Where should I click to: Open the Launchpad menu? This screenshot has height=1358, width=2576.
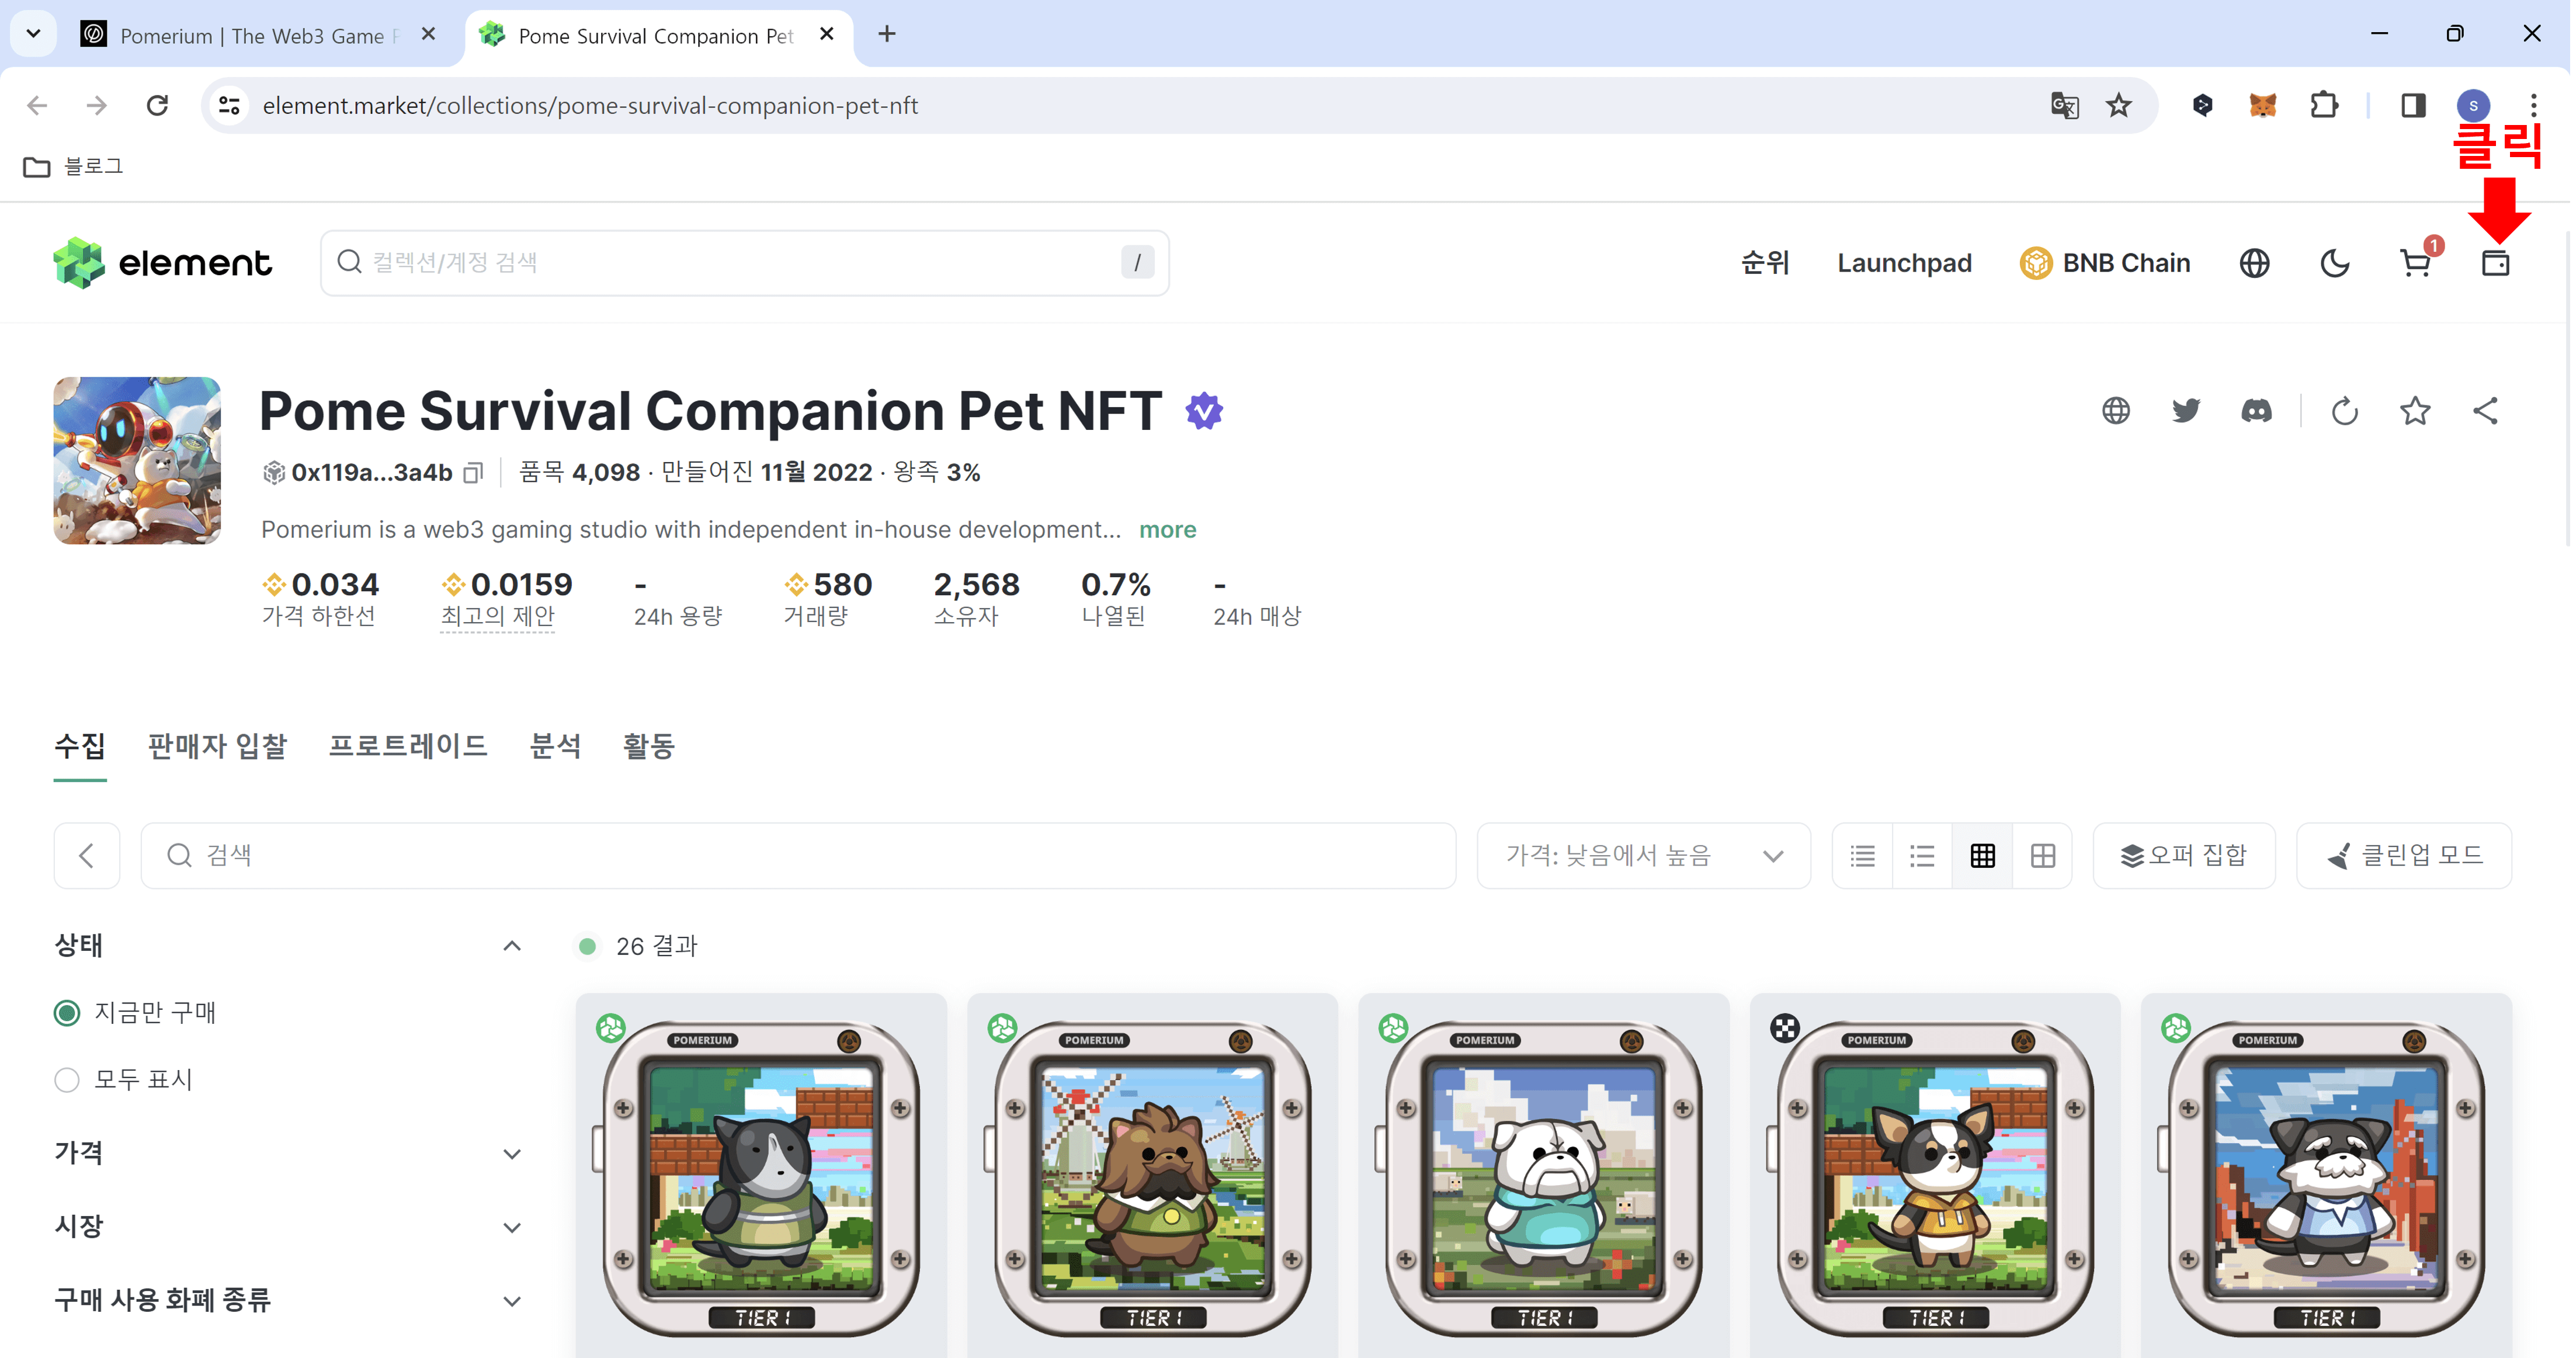pos(1904,262)
